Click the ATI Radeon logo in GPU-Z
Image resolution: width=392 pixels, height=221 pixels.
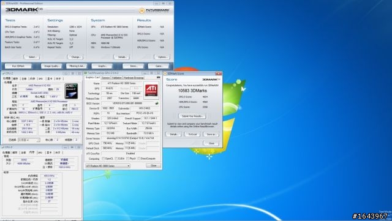pos(151,90)
